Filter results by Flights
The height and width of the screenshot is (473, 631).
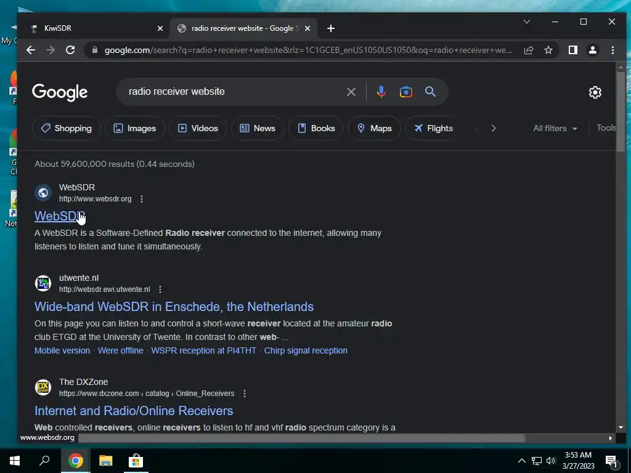433,128
